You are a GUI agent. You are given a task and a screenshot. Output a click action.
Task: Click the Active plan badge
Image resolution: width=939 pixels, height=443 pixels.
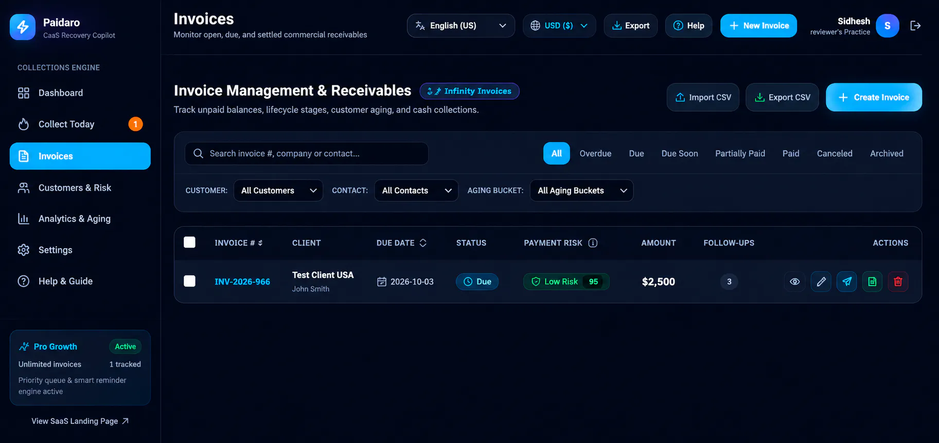pyautogui.click(x=126, y=347)
